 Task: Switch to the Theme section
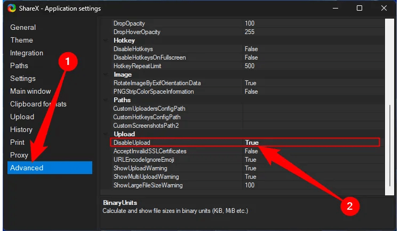tap(21, 40)
